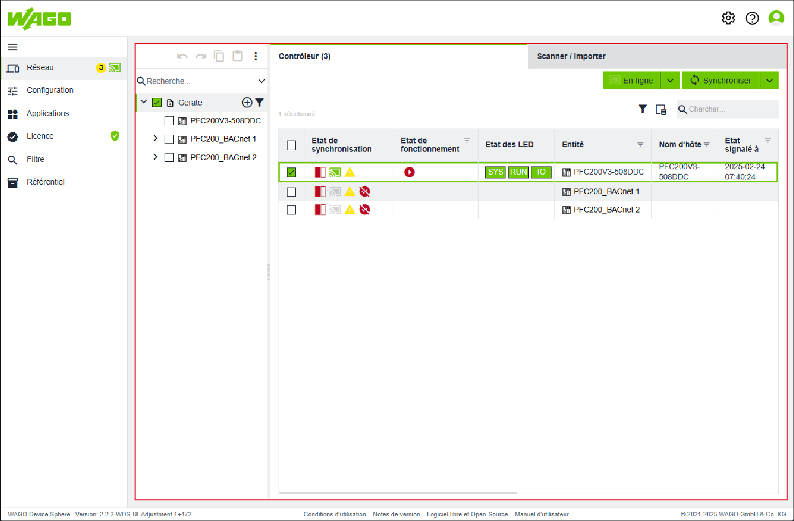Screen dimensions: 794x521
Task: Click the paste clipboard icon
Action: point(237,56)
